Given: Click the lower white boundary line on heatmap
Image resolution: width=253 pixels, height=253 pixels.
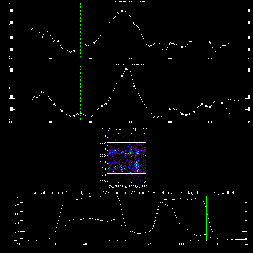Looking at the screenshot, I should coord(127,173).
